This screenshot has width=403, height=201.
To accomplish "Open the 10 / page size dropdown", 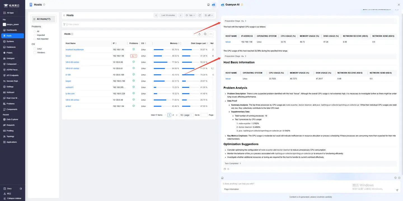I will pyautogui.click(x=186, y=115).
